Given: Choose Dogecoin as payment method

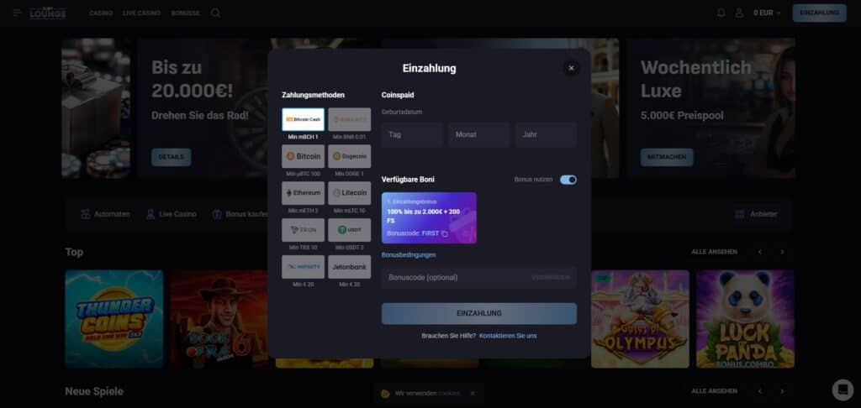Looking at the screenshot, I should click(349, 156).
